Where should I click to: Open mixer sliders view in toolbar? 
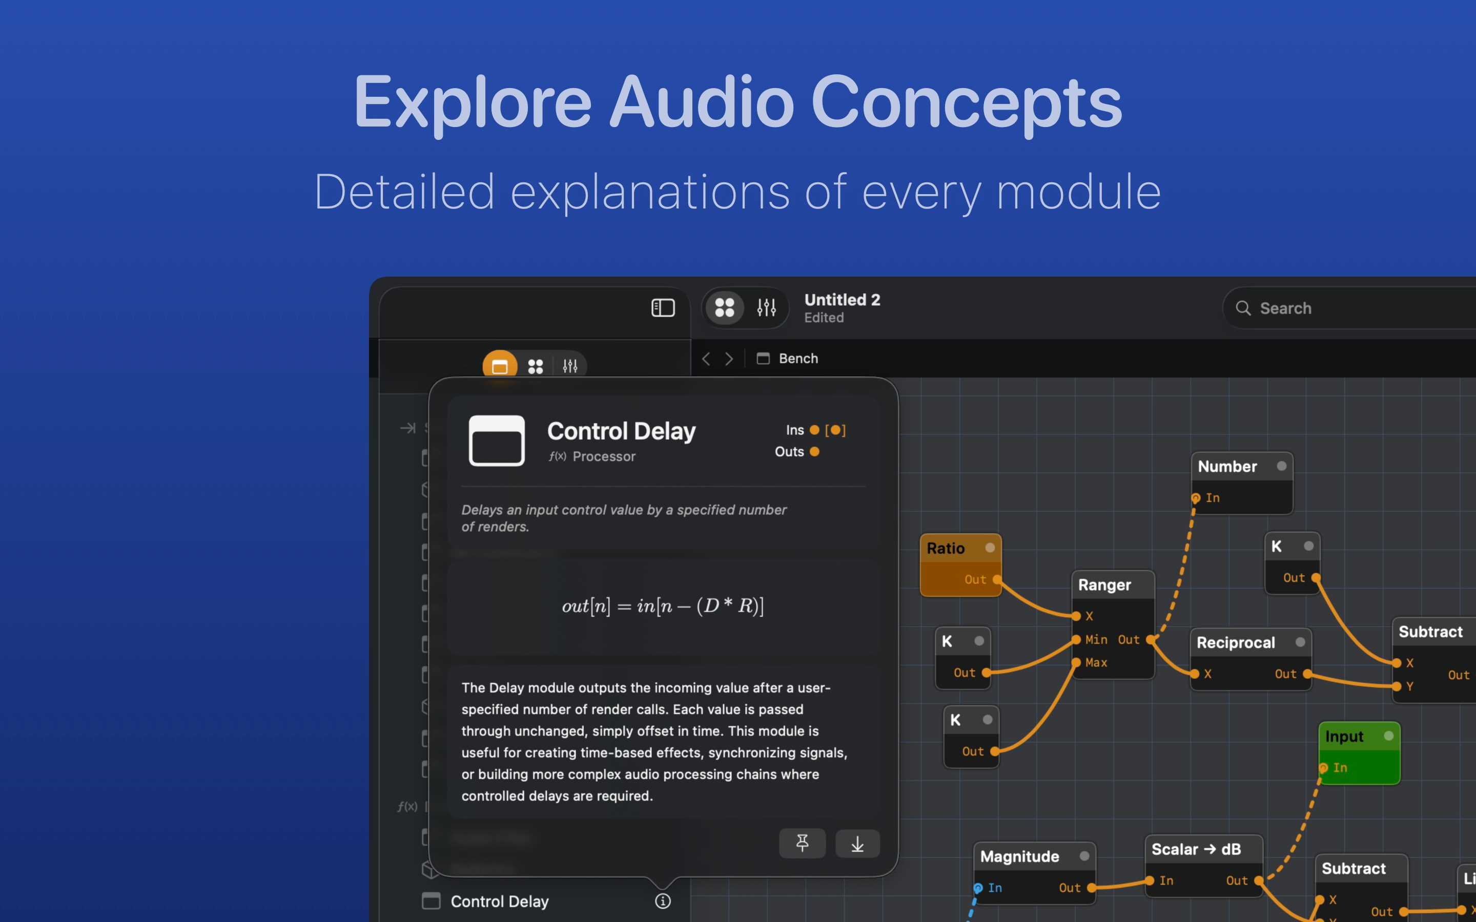point(766,307)
